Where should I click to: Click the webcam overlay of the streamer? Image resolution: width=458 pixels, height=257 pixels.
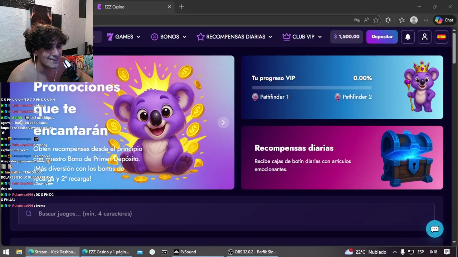coord(47,41)
